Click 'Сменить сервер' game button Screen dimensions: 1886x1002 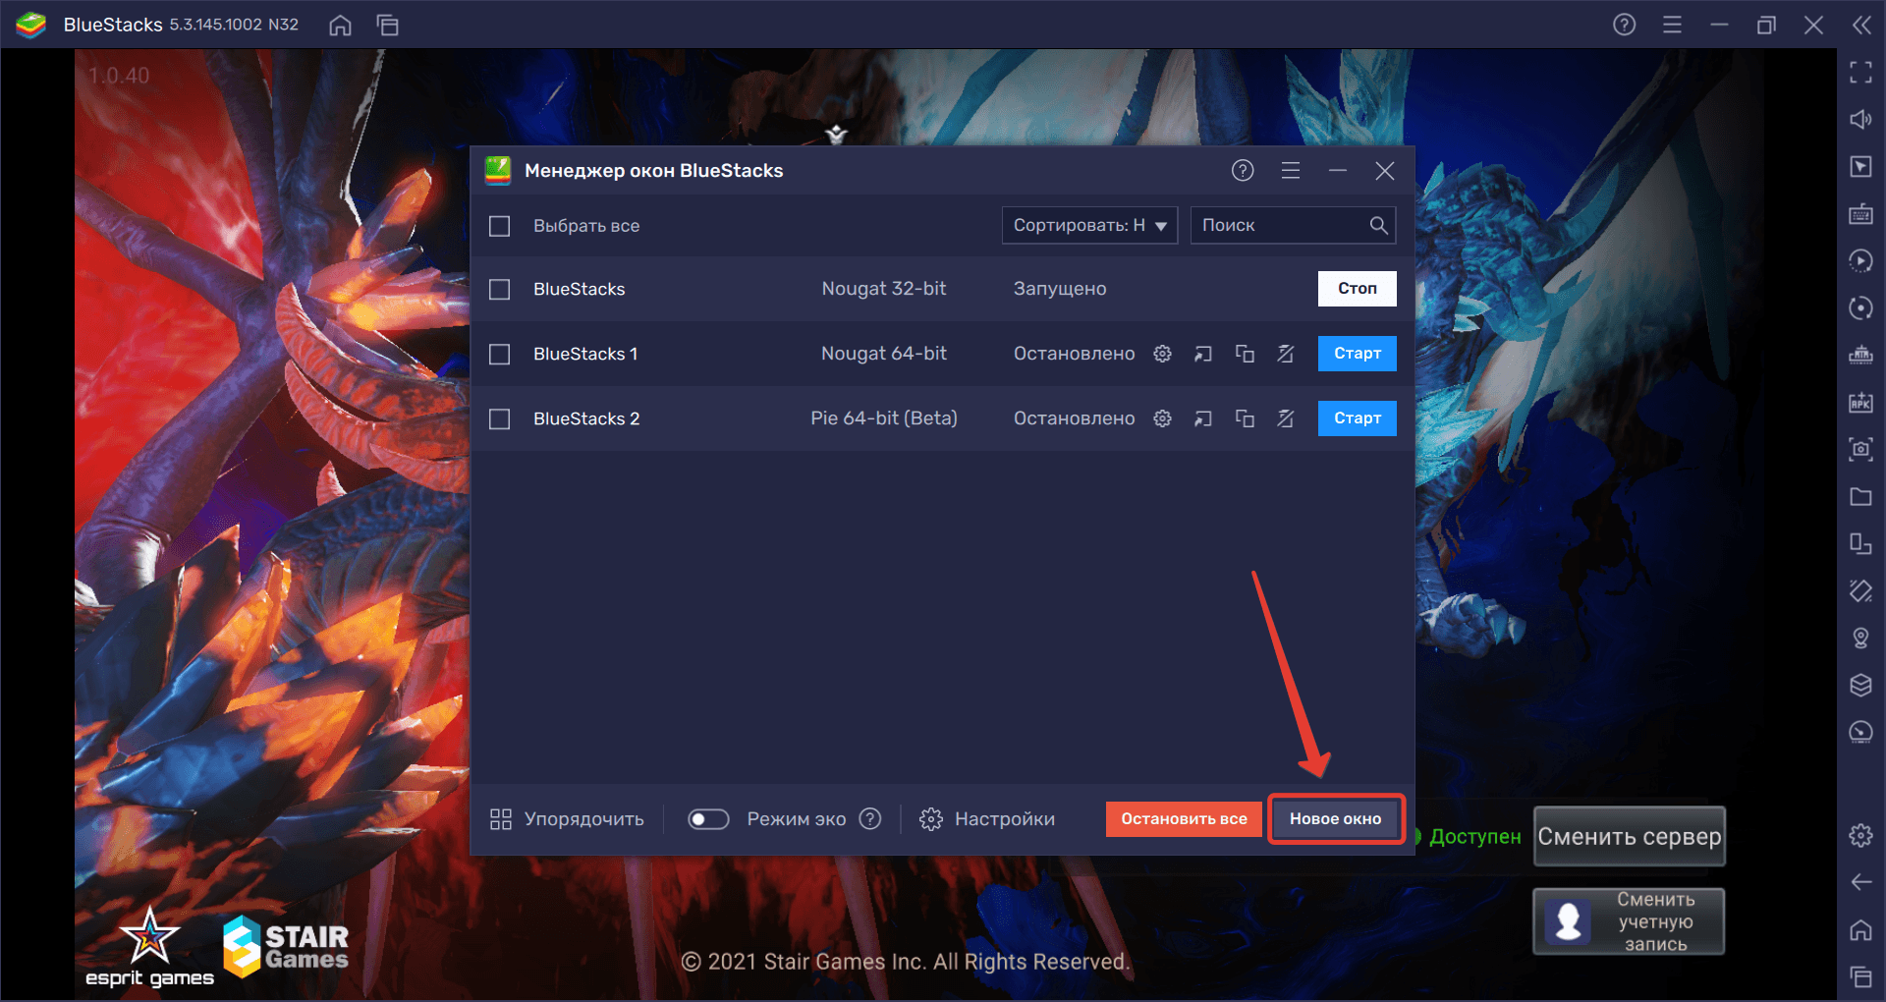point(1630,837)
